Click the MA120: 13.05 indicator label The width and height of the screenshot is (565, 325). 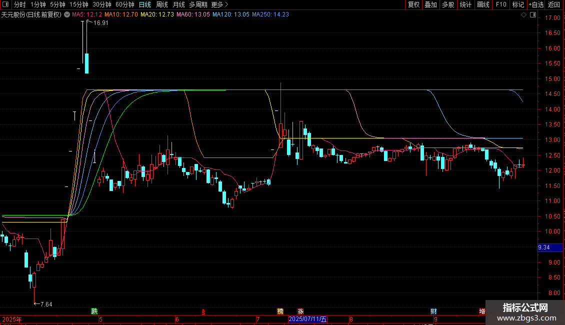pos(231,14)
